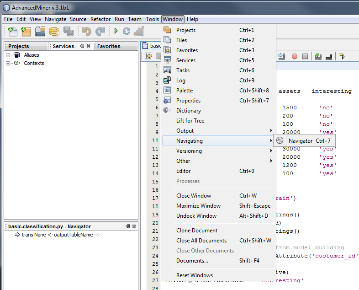Click the Open Project toolbar icon

tap(40, 31)
